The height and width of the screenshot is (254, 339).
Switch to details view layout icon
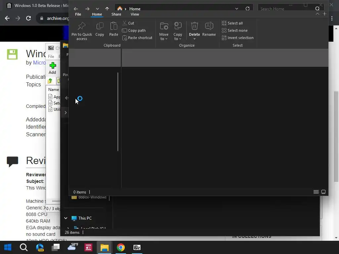pyautogui.click(x=316, y=192)
